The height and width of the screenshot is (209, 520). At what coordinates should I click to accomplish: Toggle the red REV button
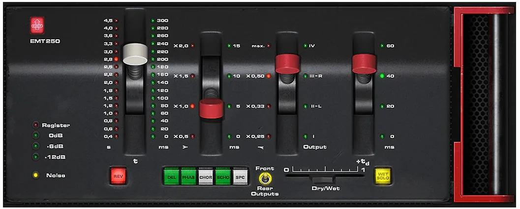pos(118,176)
